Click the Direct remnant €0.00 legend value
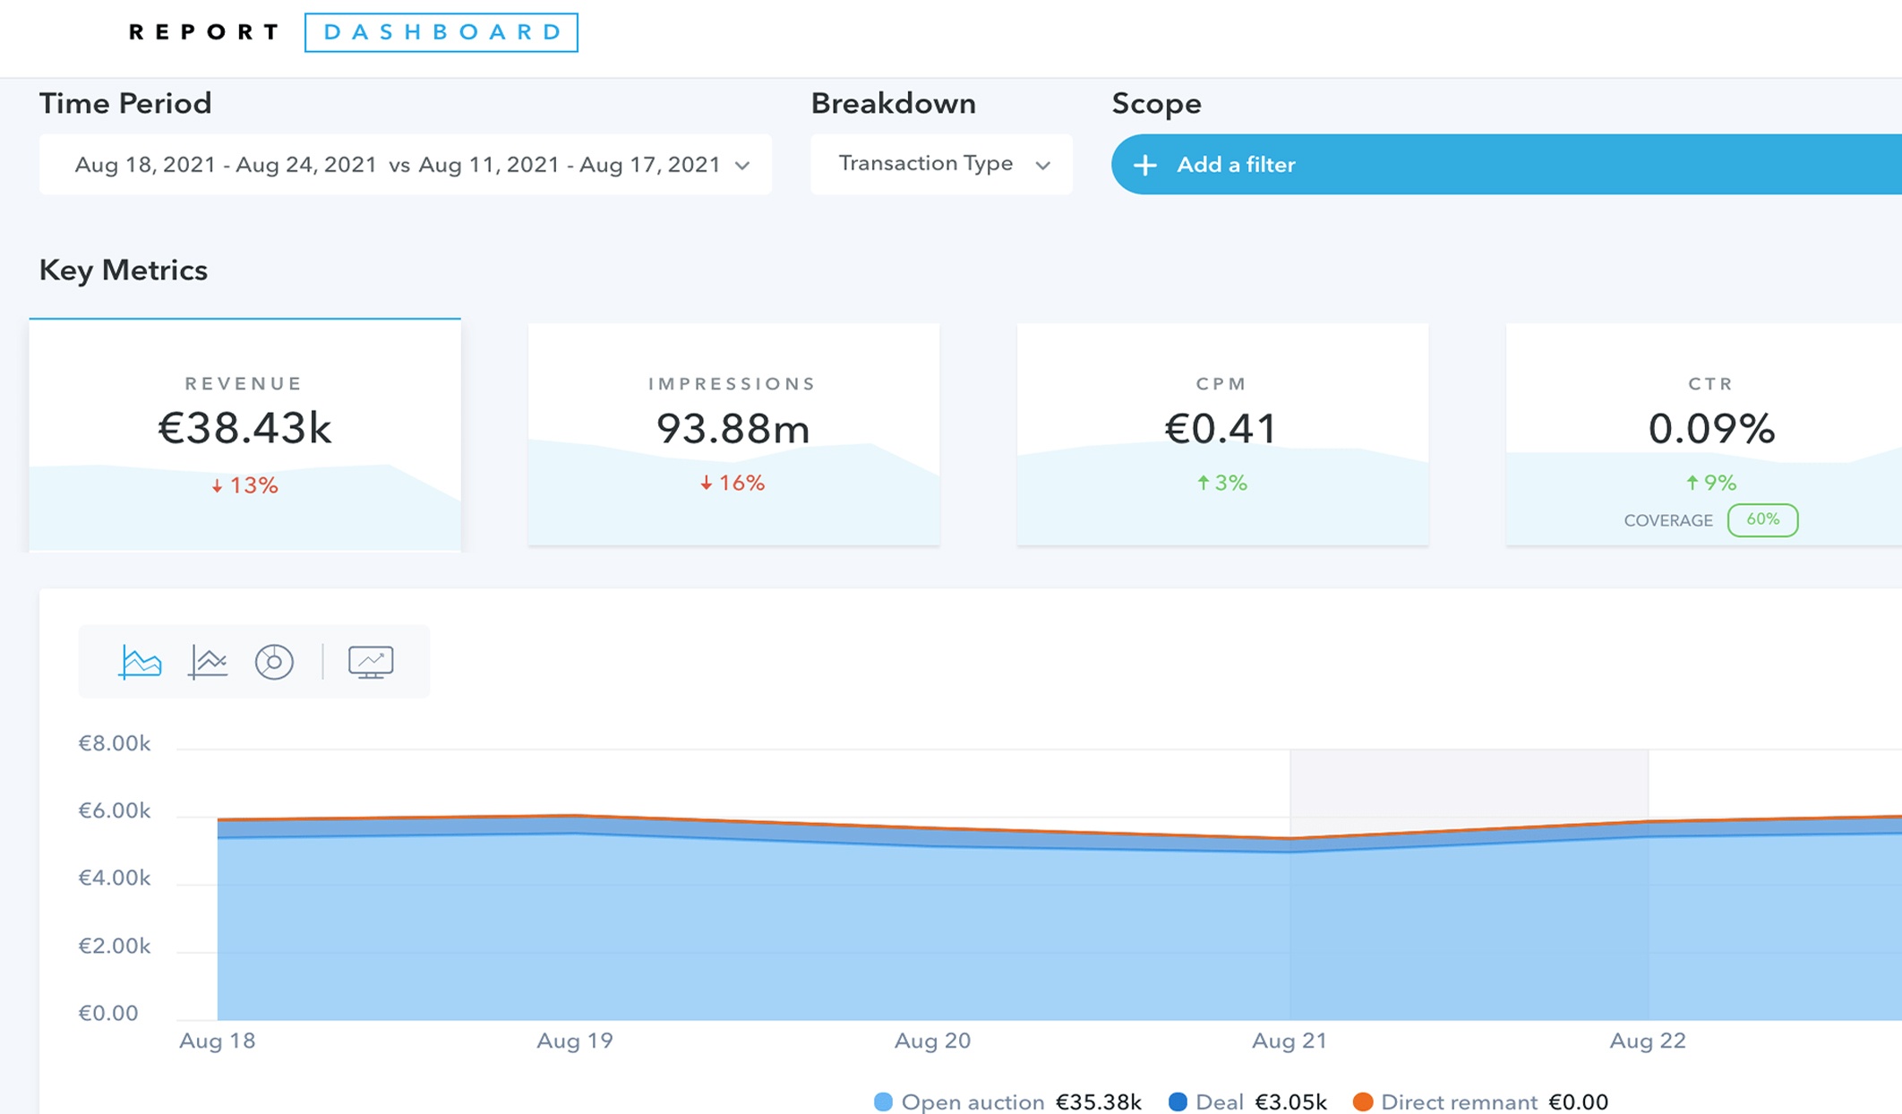 click(1579, 1102)
